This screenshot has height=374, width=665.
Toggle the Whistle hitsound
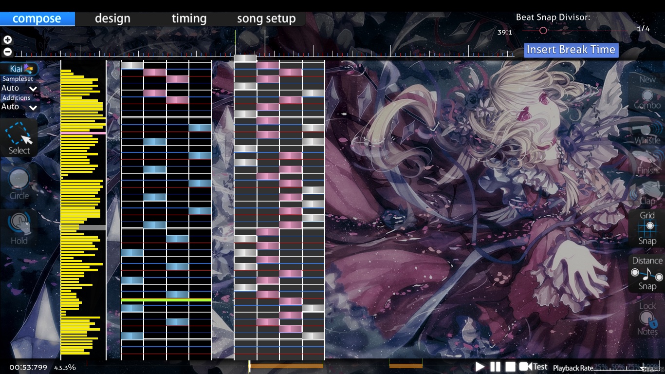[x=647, y=133]
